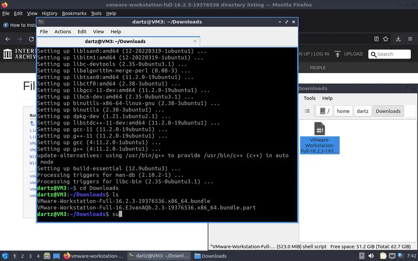Open terminal Actions menu
The height and width of the screenshot is (261, 418).
point(63,32)
